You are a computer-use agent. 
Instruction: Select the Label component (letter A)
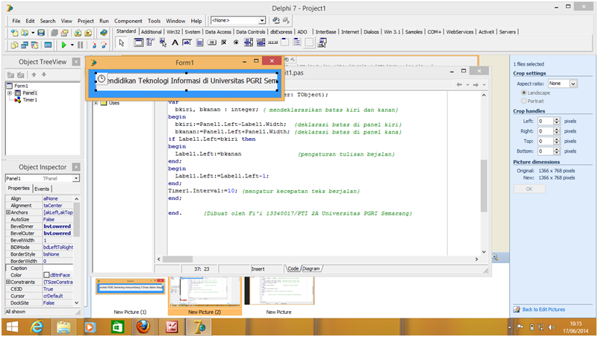175,42
